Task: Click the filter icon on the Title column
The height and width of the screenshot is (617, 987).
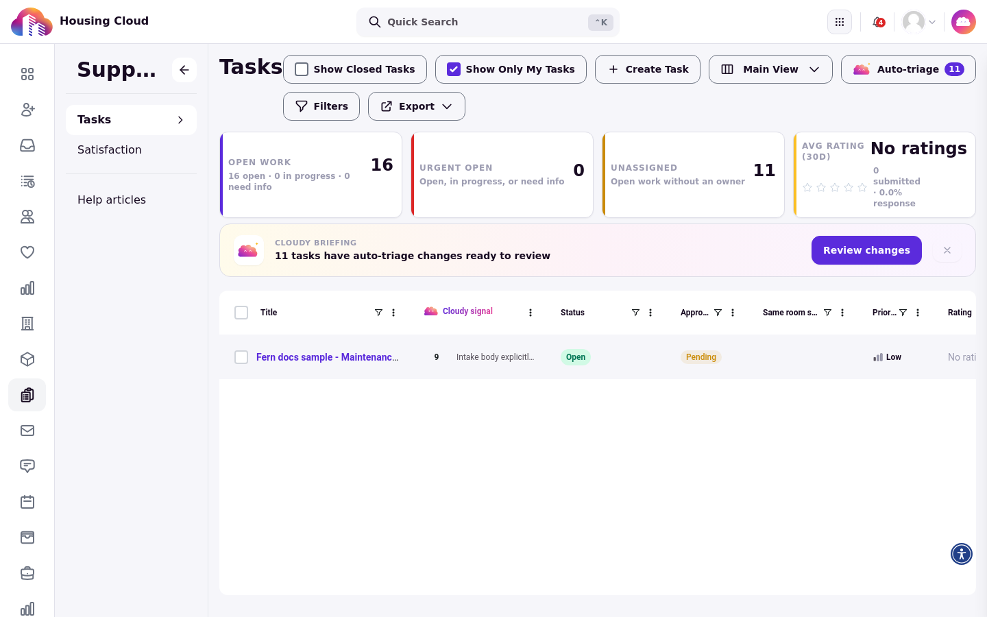Action: pos(378,313)
